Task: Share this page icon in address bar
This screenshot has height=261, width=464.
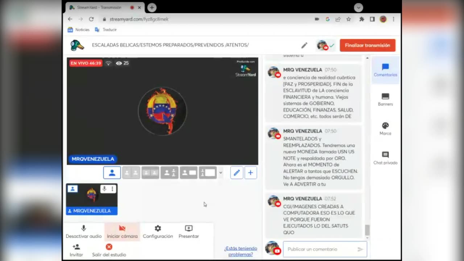Action: [338, 19]
